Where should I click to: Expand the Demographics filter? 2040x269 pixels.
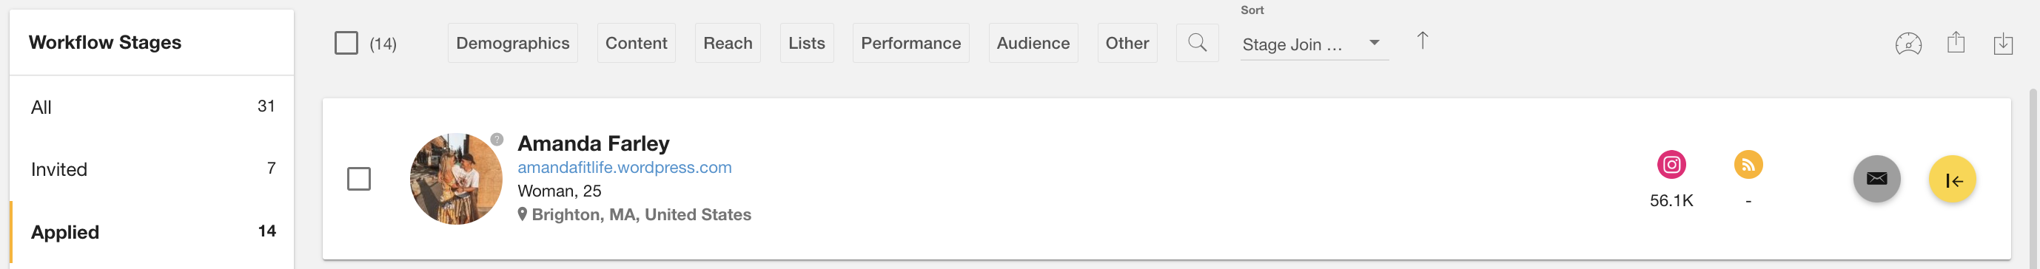click(x=512, y=43)
